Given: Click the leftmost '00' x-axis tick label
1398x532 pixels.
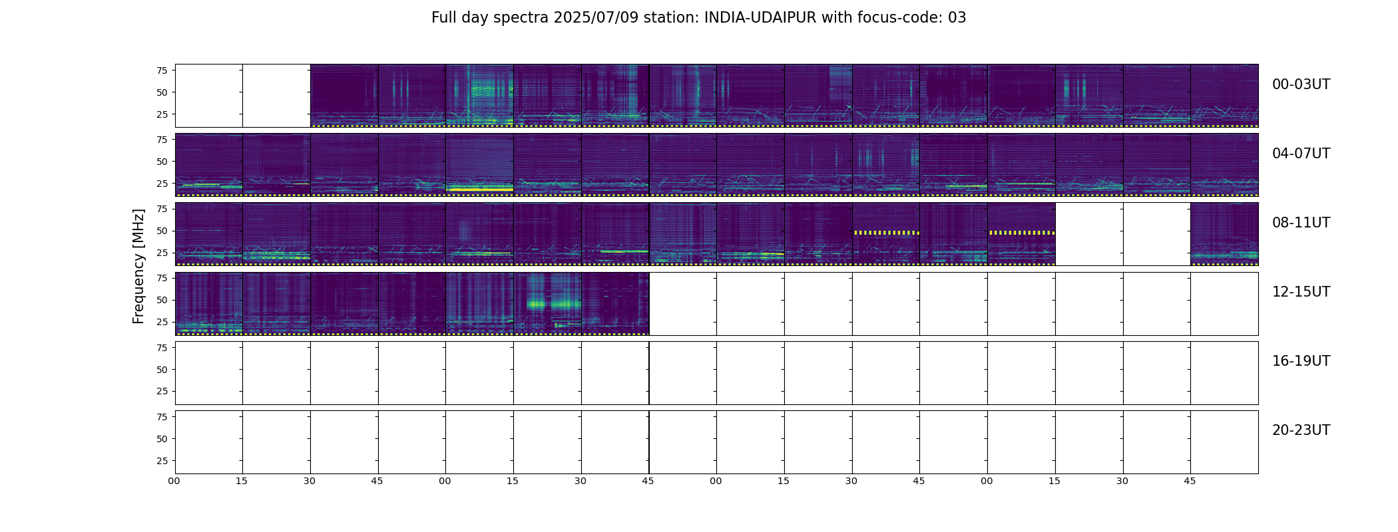Looking at the screenshot, I should click(174, 481).
